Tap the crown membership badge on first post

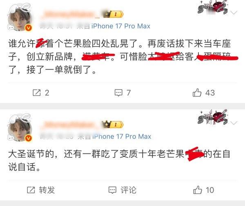tap(114, 14)
